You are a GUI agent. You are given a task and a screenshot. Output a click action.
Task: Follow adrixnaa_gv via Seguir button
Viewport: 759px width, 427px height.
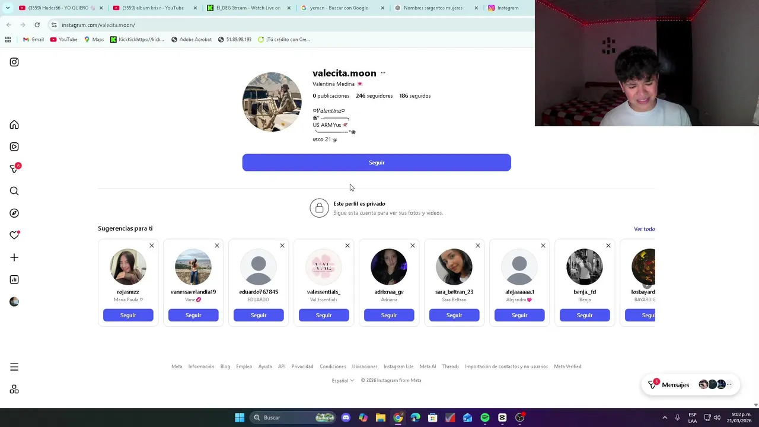pos(389,316)
